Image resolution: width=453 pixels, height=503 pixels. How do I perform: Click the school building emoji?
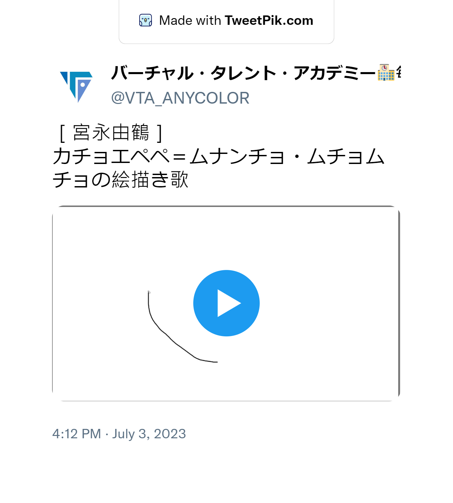[386, 72]
